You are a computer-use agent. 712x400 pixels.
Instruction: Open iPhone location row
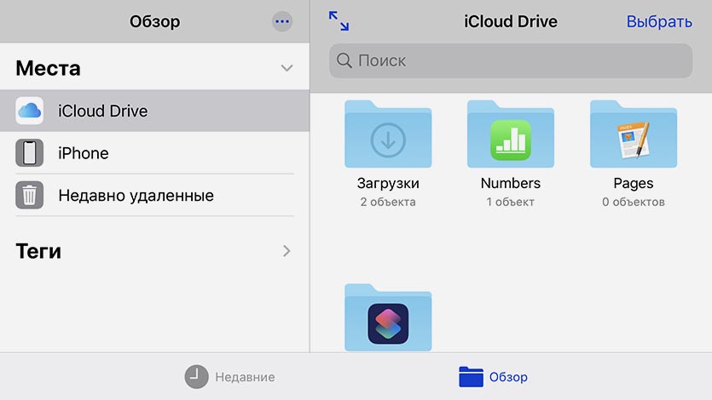coord(155,153)
